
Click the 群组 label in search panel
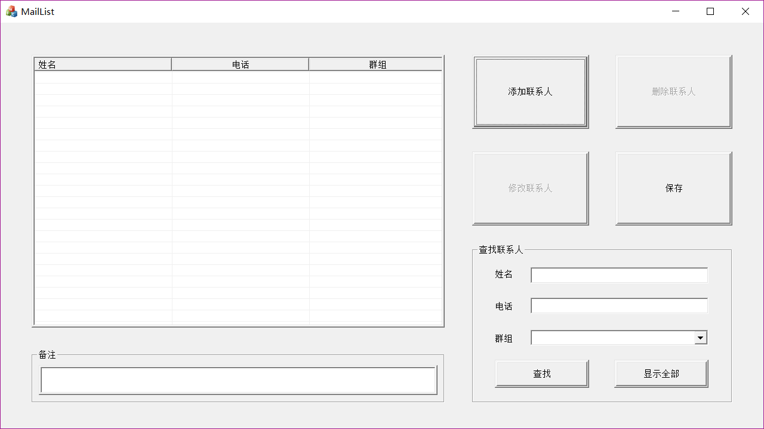click(x=504, y=338)
